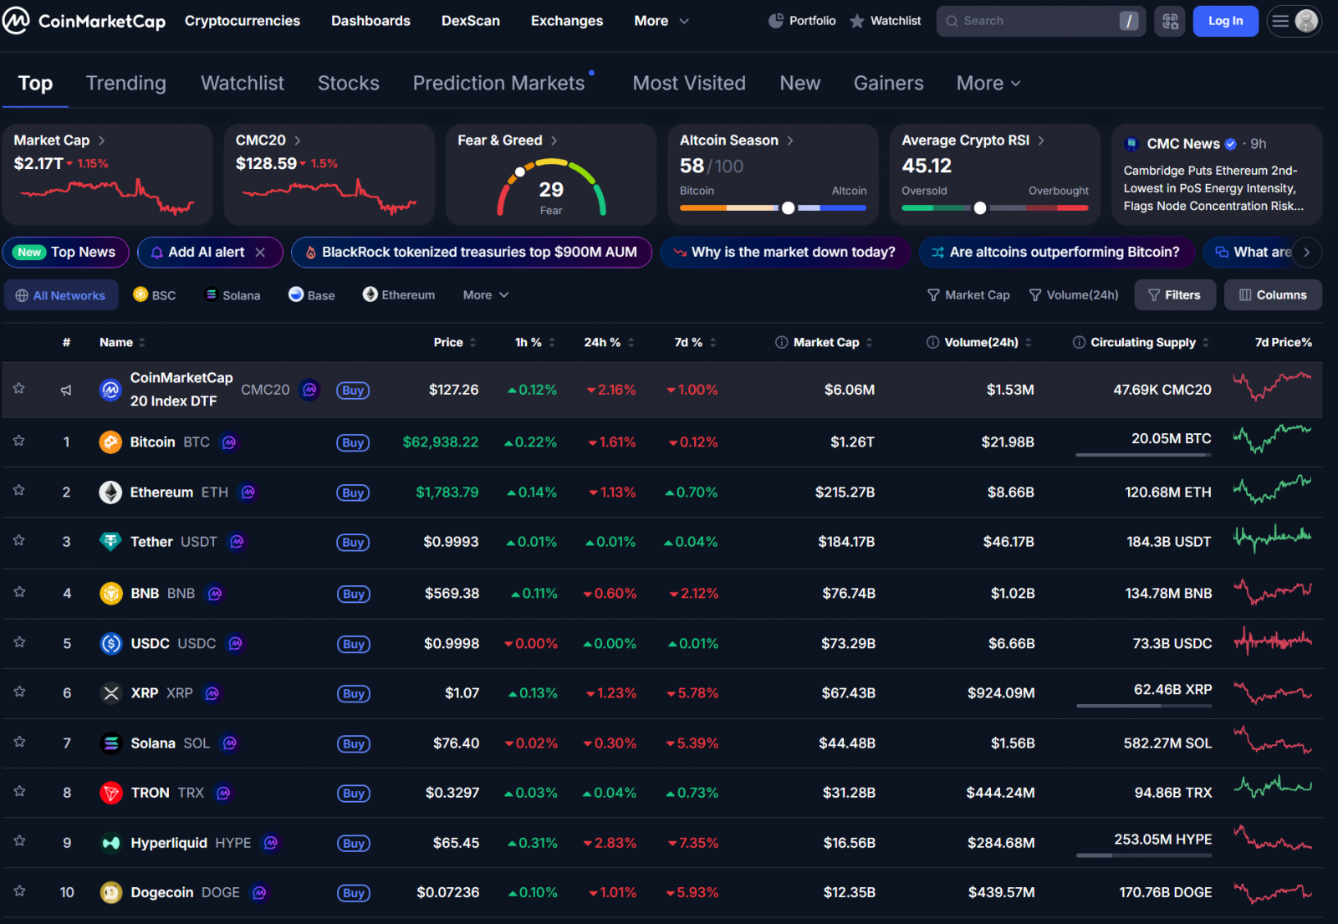Viewport: 1338px width, 924px height.
Task: Open the hamburger menu with avatar
Action: point(1294,21)
